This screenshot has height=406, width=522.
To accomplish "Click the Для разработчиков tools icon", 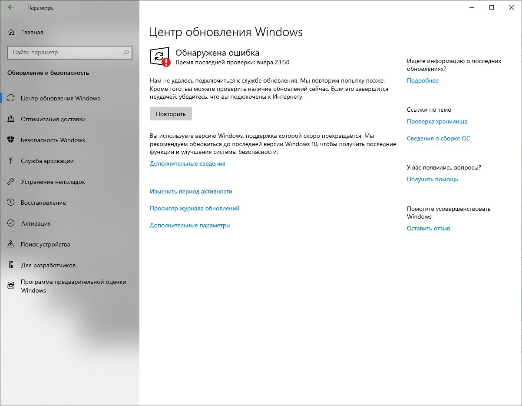I will point(11,265).
